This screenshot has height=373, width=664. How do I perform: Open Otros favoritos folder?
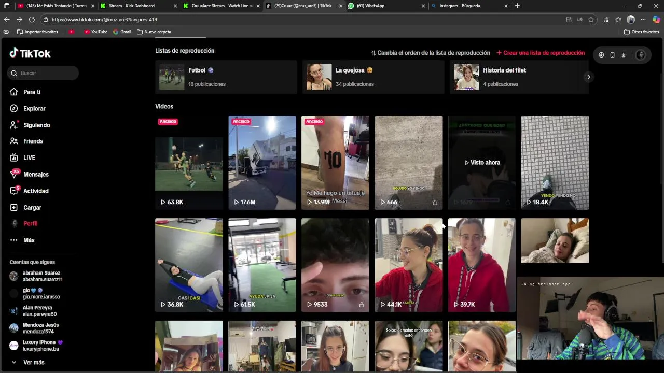(642, 32)
